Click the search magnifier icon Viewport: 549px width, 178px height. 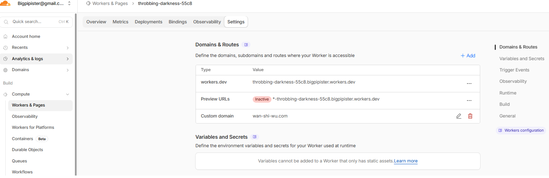click(6, 22)
